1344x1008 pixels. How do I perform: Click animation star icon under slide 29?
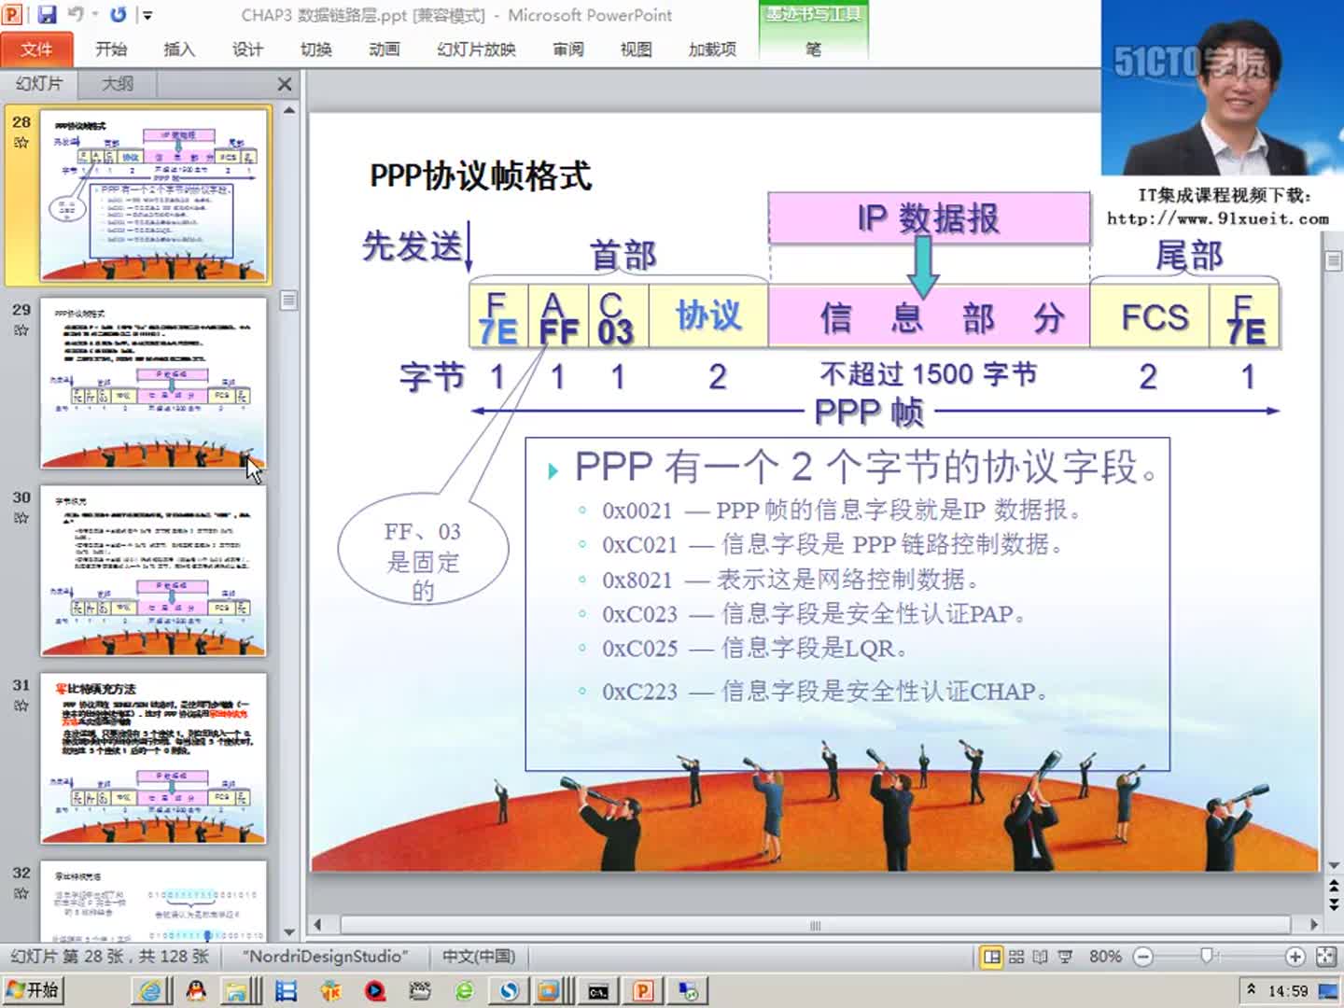coord(21,329)
